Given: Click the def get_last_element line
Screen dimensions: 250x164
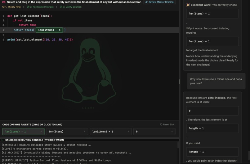Looking at the screenshot, I should point(30,16).
